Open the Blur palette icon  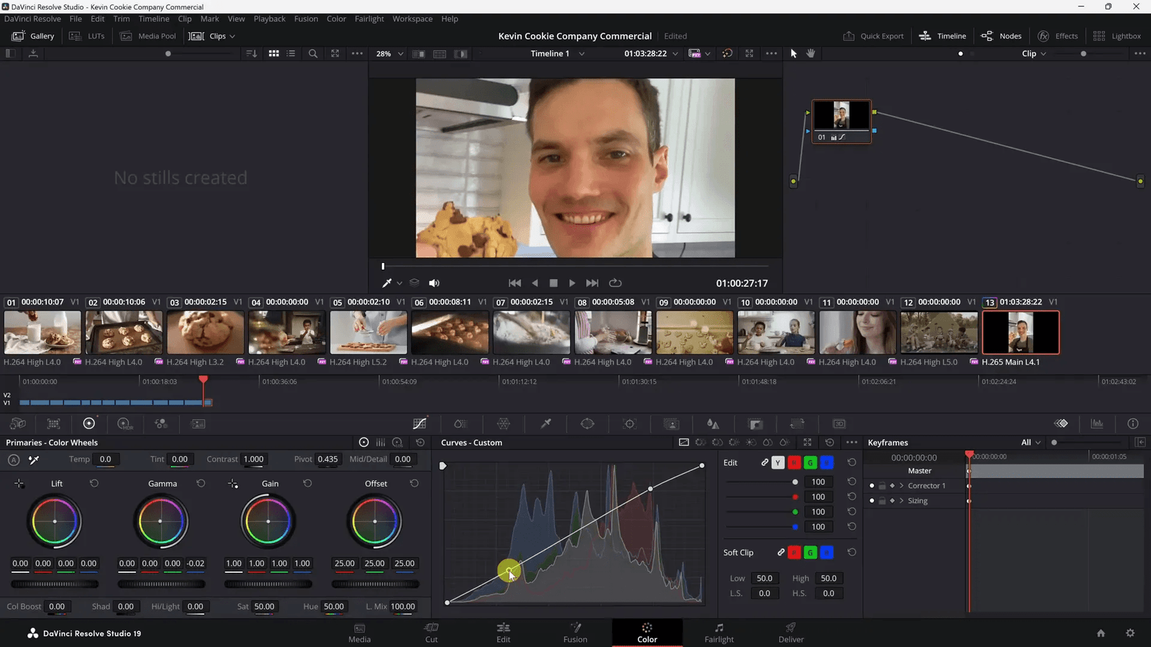(713, 424)
